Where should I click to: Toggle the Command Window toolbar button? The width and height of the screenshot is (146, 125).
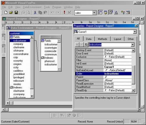pyautogui.click(x=100, y=13)
